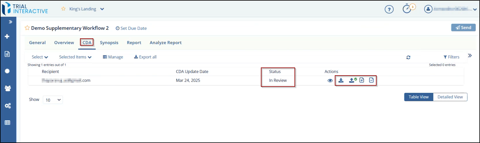
Task: Click the refresh icon above the table
Action: pyautogui.click(x=408, y=57)
